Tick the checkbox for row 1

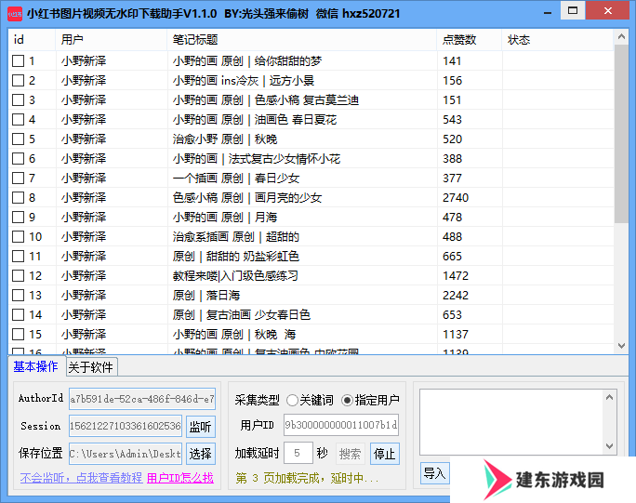point(18,60)
